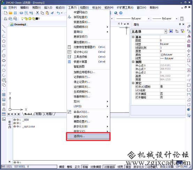The height and width of the screenshot is (170, 193).
Task: Click the Open folder icon
Action: coord(10,13)
